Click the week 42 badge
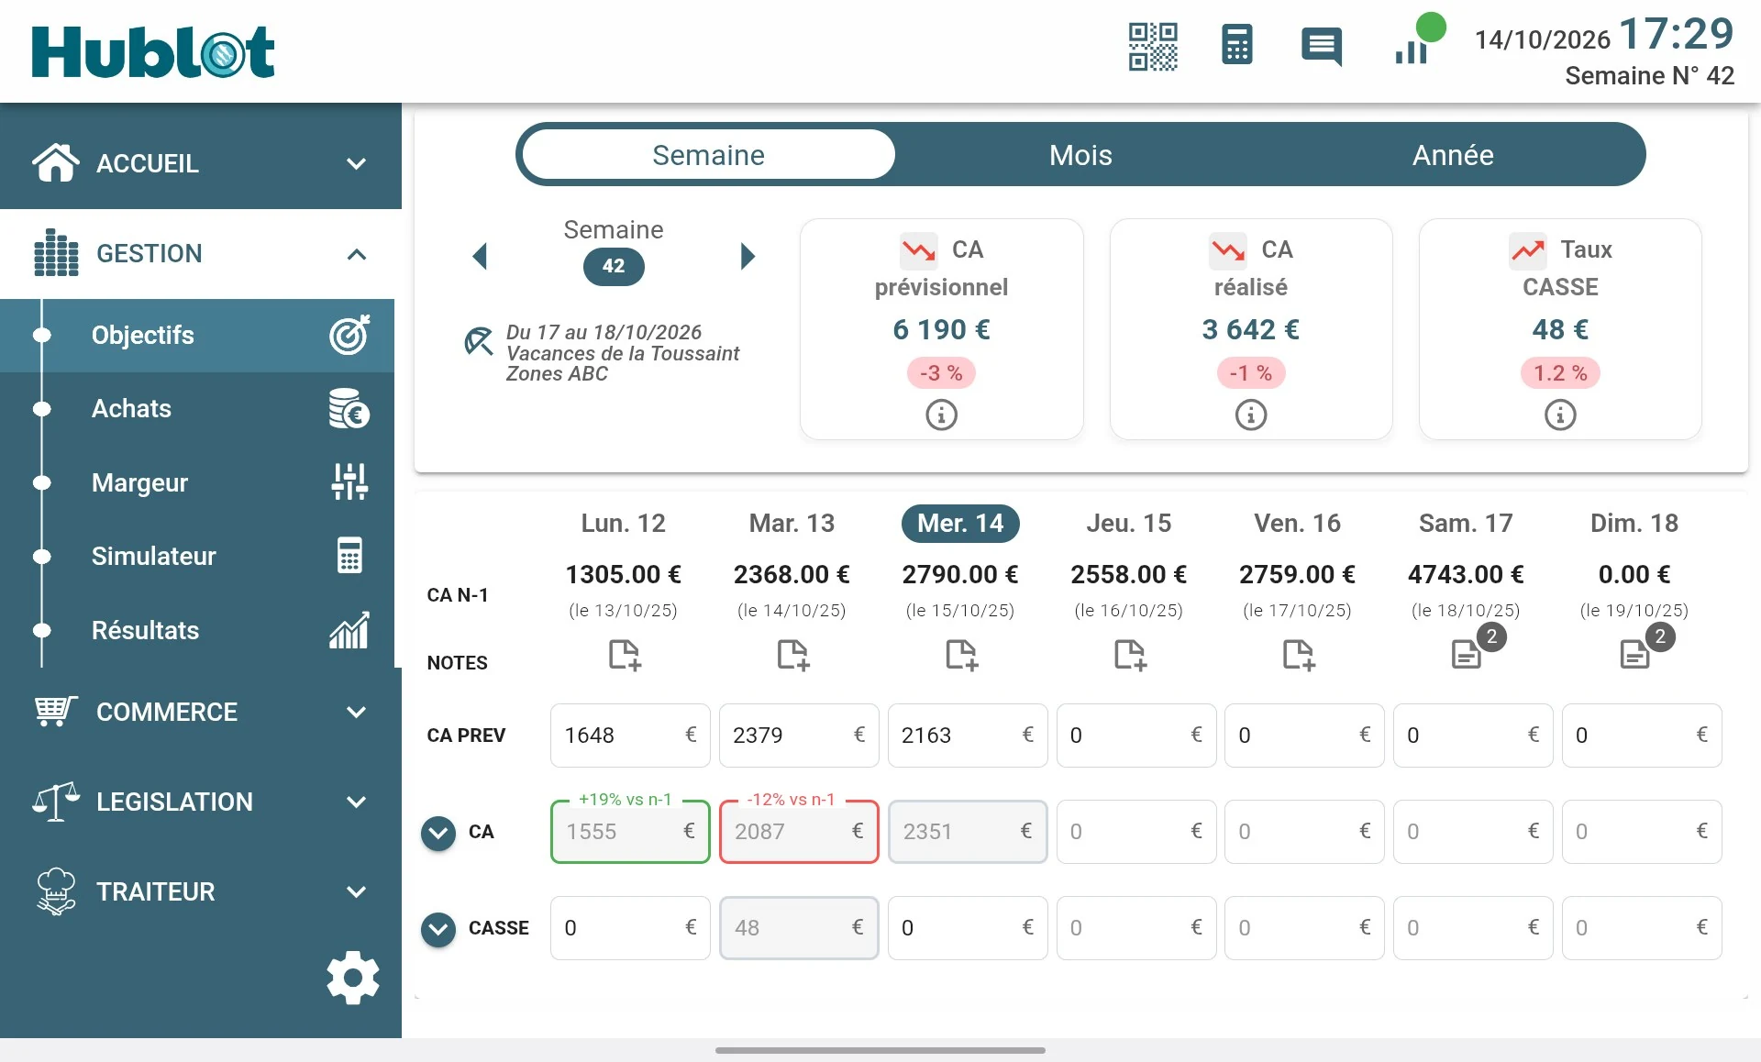 [614, 267]
